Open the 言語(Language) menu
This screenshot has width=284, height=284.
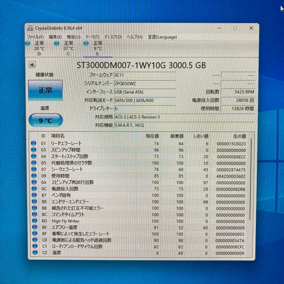point(163,37)
